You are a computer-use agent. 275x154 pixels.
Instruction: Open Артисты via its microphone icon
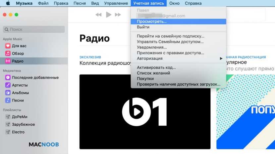pos(8,85)
